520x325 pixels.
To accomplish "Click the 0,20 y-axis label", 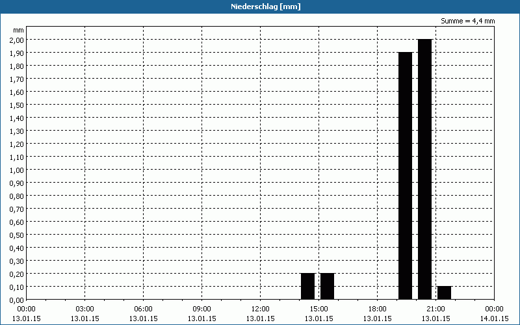I will tap(18, 274).
